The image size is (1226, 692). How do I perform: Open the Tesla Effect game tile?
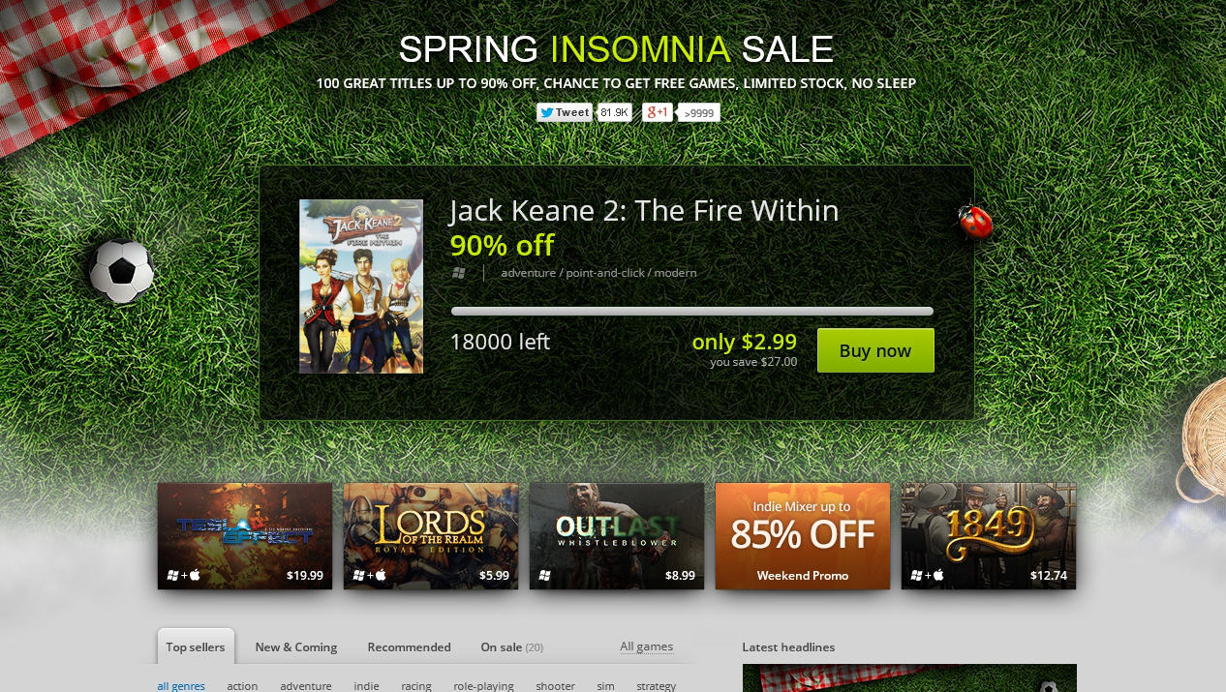tap(245, 536)
